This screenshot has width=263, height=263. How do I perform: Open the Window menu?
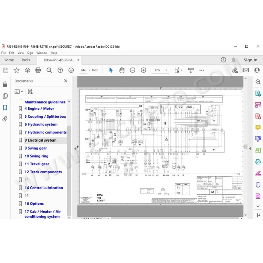[x=42, y=53]
